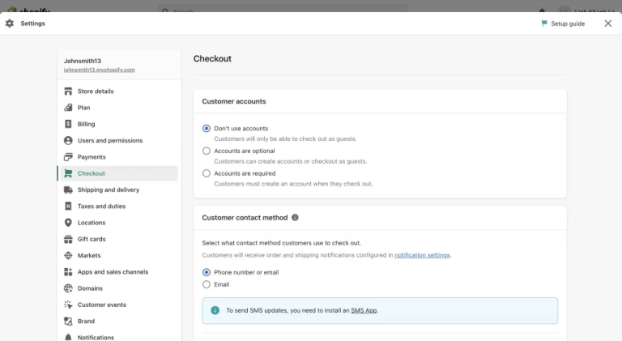This screenshot has height=341, width=622.
Task: Open Users and permissions section
Action: [109, 140]
